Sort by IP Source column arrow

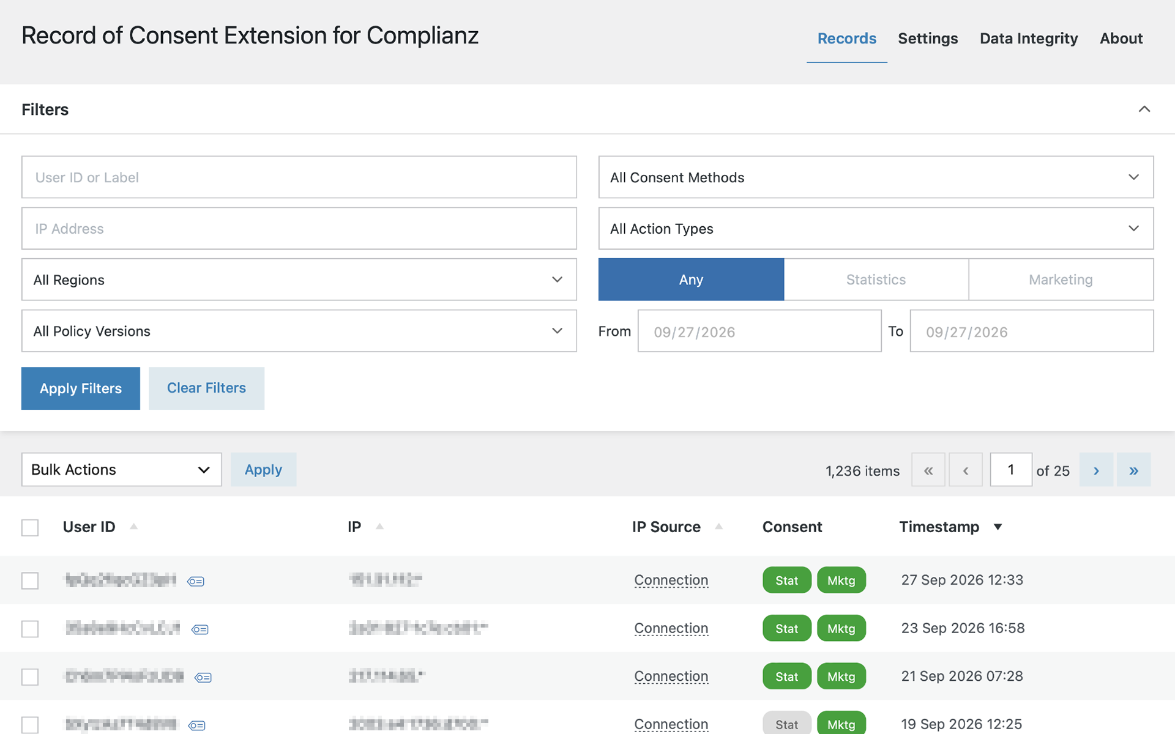[719, 527]
